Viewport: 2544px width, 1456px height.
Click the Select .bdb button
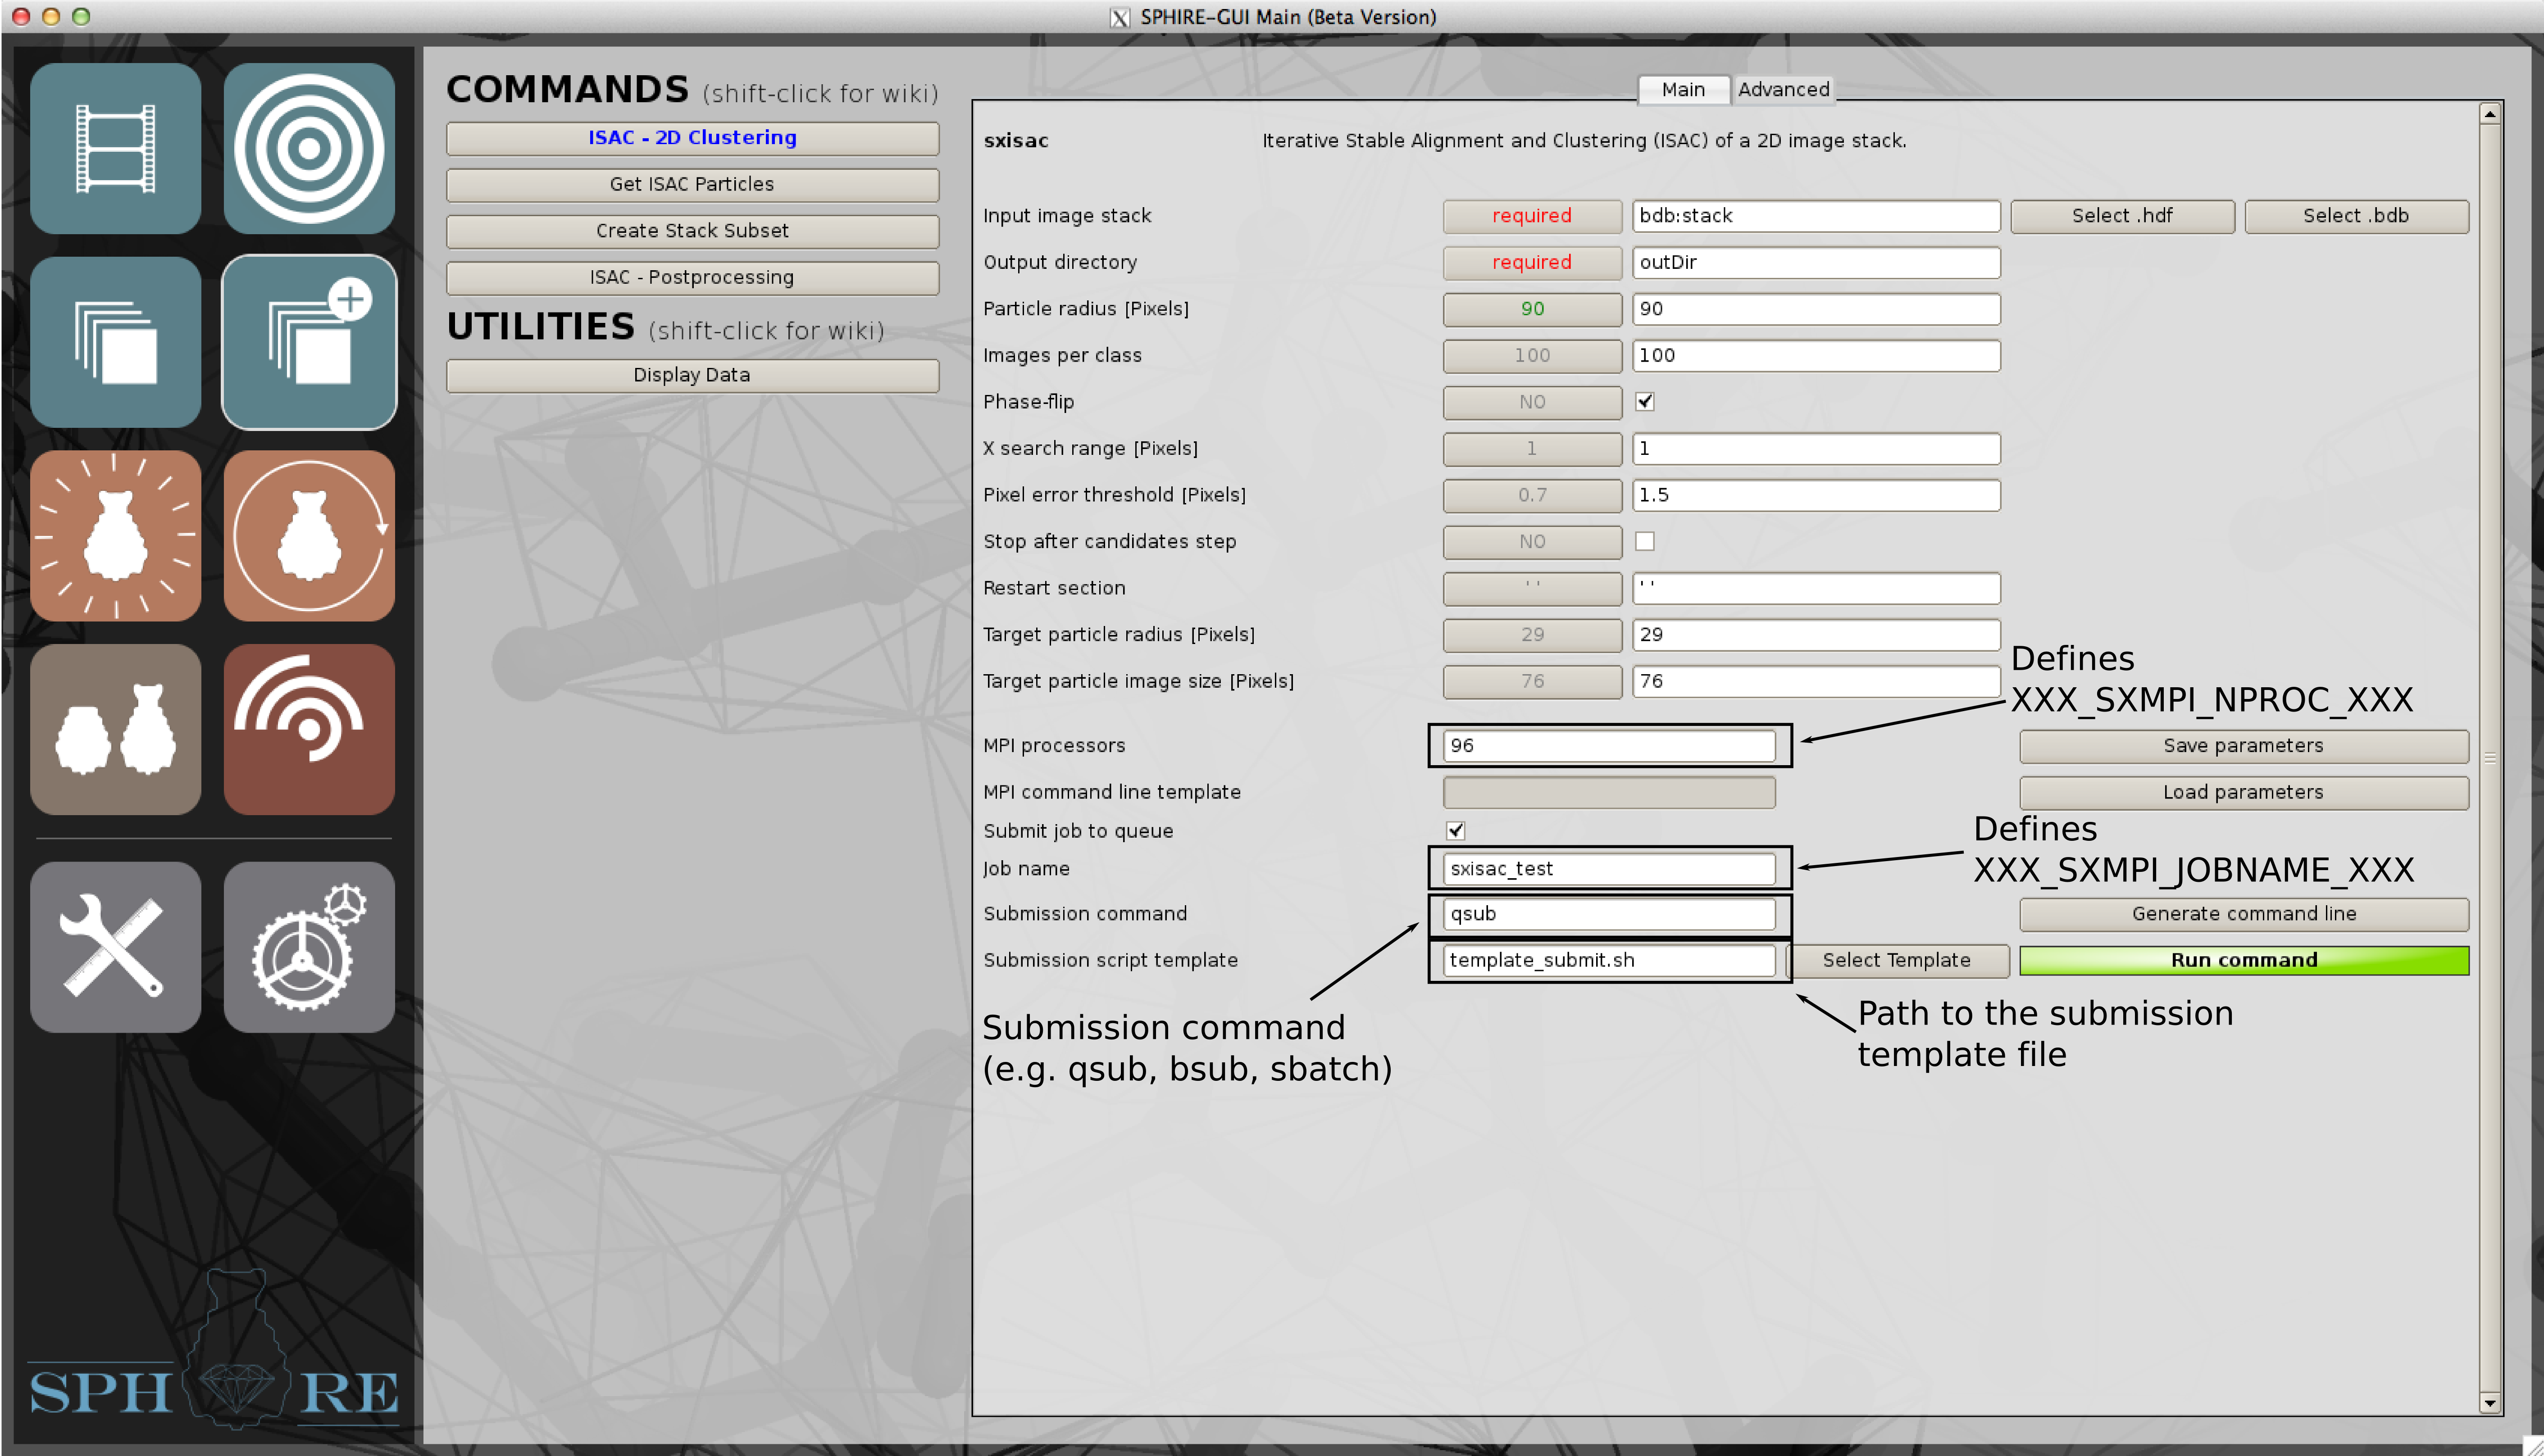point(2356,216)
